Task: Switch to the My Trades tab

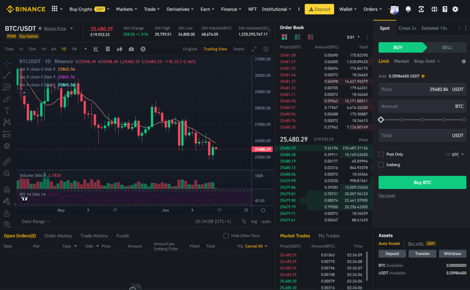Action: 329,236
